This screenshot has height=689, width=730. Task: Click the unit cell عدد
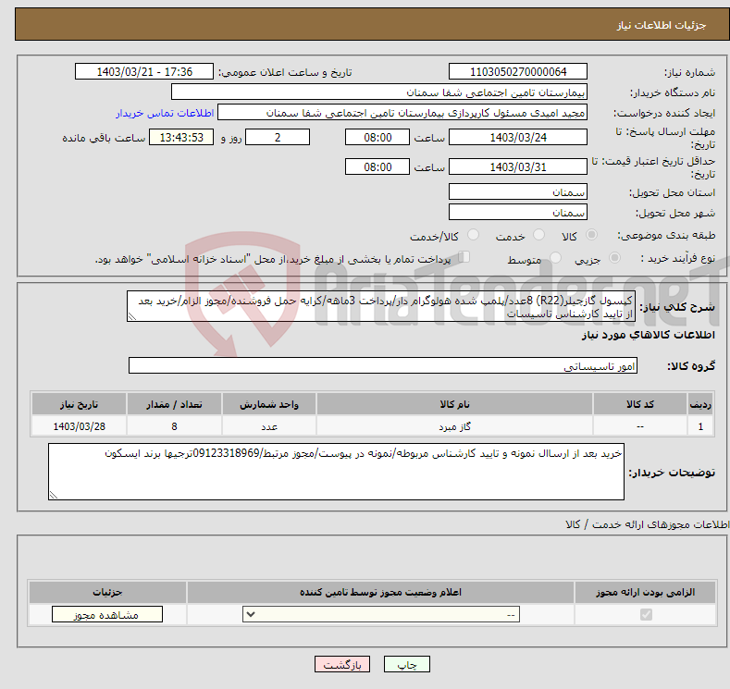tap(269, 426)
